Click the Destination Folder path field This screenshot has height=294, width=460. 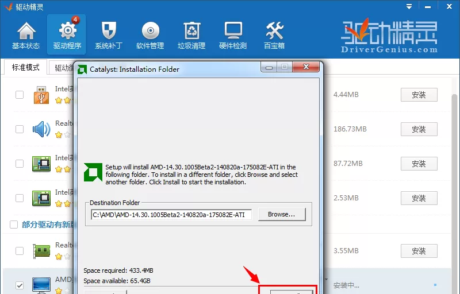point(171,215)
